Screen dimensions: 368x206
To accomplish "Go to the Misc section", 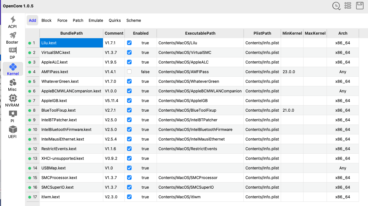I will (x=13, y=85).
